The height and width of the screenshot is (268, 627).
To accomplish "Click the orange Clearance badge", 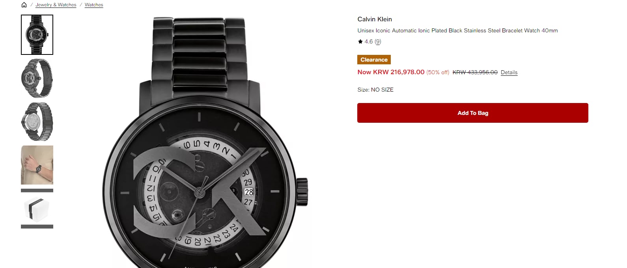I will [374, 60].
